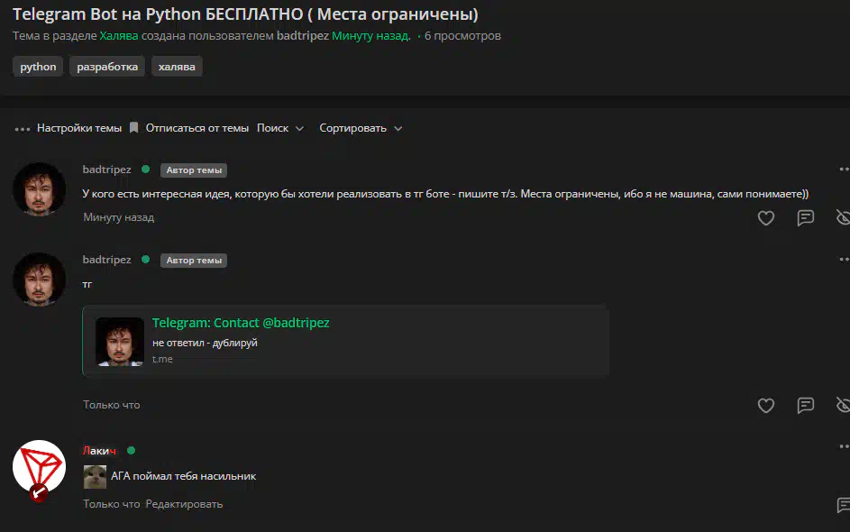Toggle hide icon on the second post

pyautogui.click(x=843, y=405)
